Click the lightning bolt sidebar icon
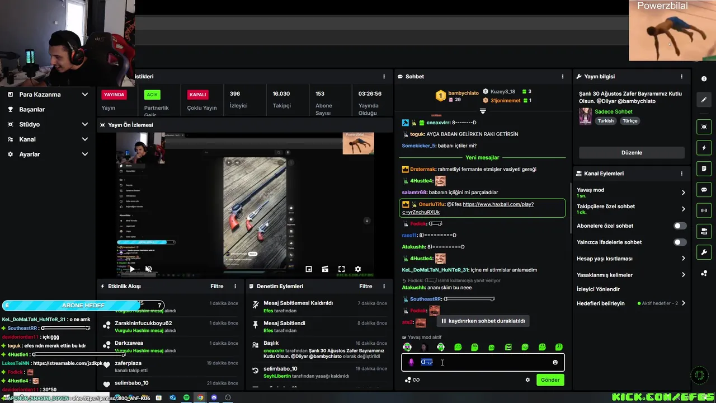The height and width of the screenshot is (403, 716). 704,148
